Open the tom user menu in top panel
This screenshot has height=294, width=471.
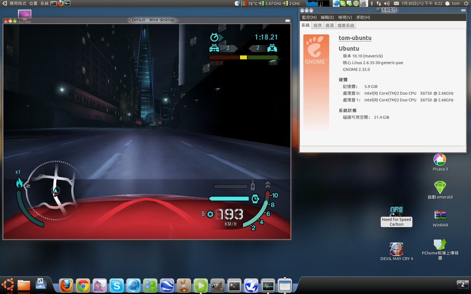[x=452, y=3]
